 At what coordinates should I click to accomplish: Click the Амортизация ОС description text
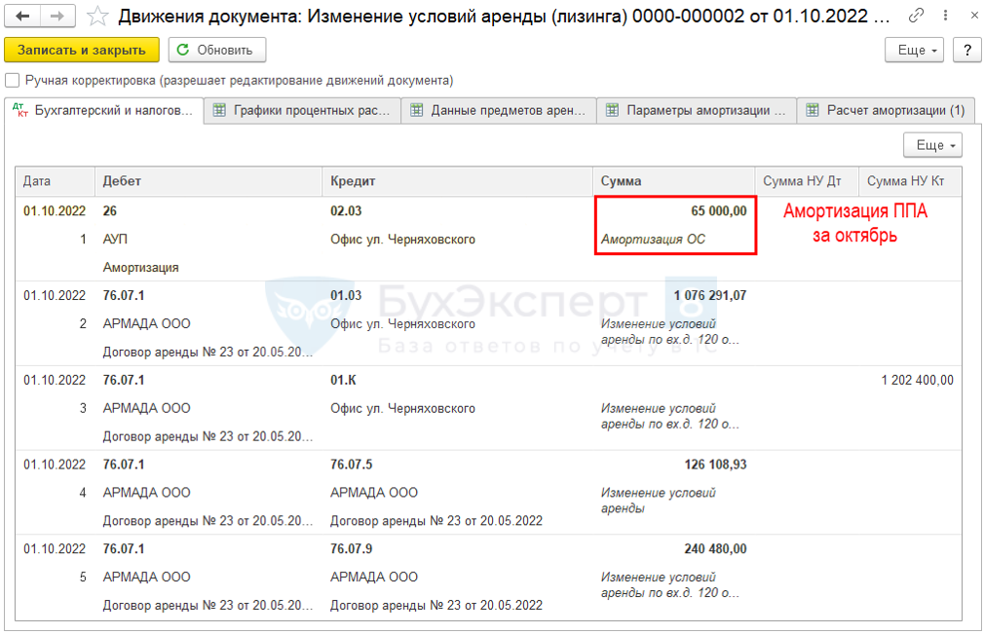653,239
